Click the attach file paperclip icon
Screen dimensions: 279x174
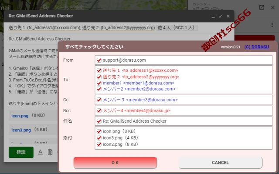[x=50, y=152]
